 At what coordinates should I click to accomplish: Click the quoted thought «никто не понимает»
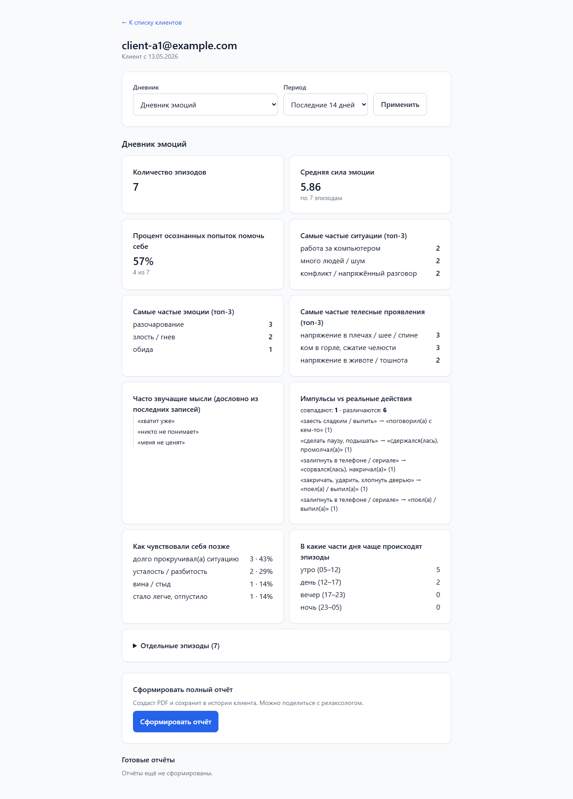pyautogui.click(x=168, y=432)
